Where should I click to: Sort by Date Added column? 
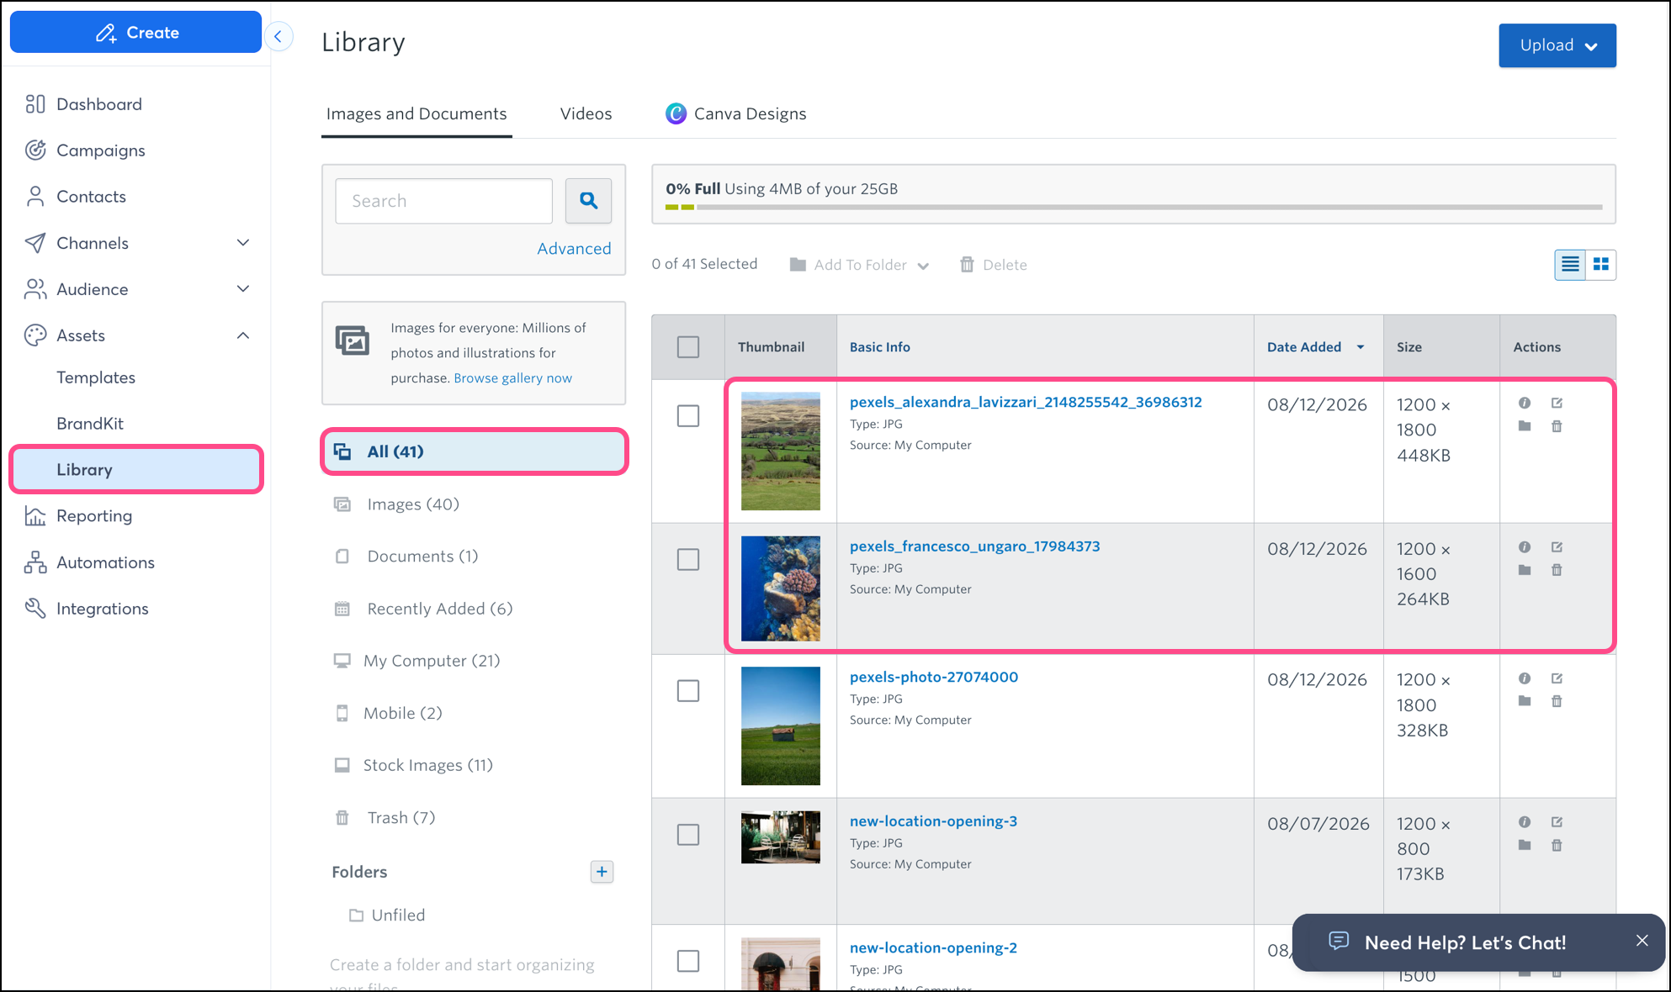pyautogui.click(x=1316, y=347)
